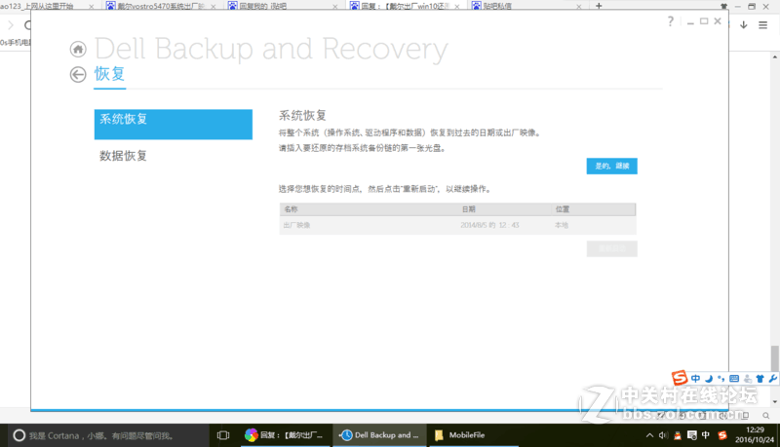The width and height of the screenshot is (780, 447).
Task: Click the browser status bar magnifier icon
Action: coord(766,415)
